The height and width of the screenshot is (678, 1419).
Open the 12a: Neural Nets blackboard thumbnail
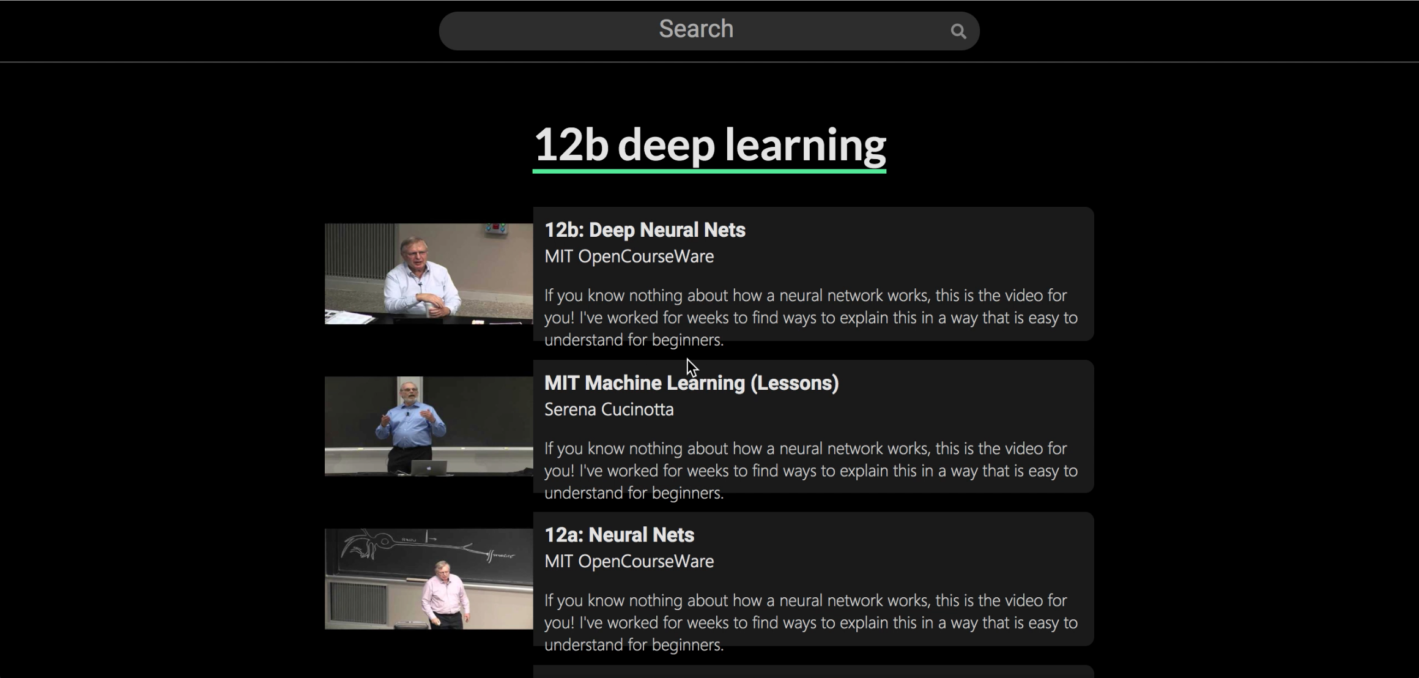[428, 579]
